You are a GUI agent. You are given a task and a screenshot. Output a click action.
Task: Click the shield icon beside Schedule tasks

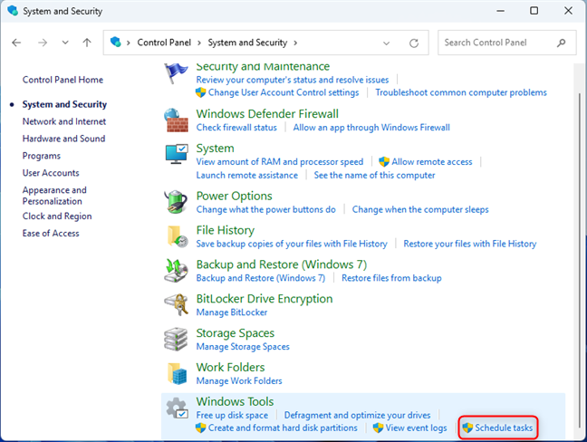click(x=467, y=428)
